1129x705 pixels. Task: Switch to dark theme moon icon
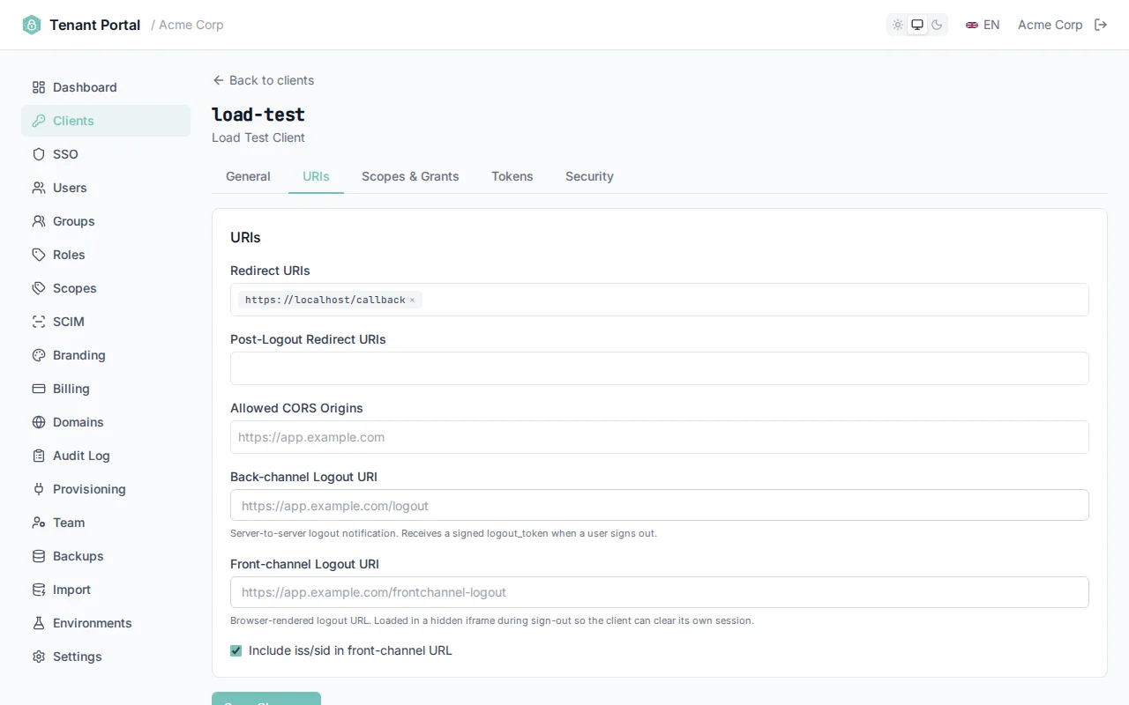click(937, 25)
